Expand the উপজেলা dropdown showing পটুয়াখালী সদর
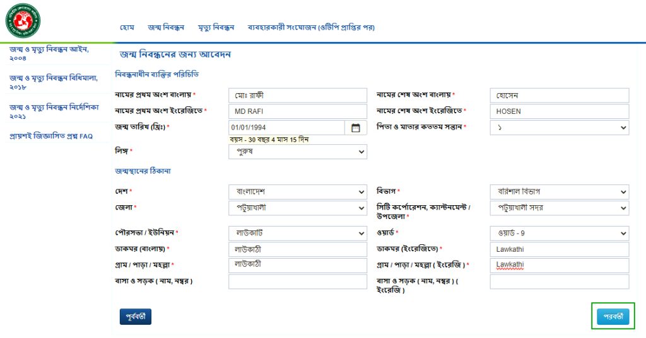646x338 pixels. (x=559, y=208)
